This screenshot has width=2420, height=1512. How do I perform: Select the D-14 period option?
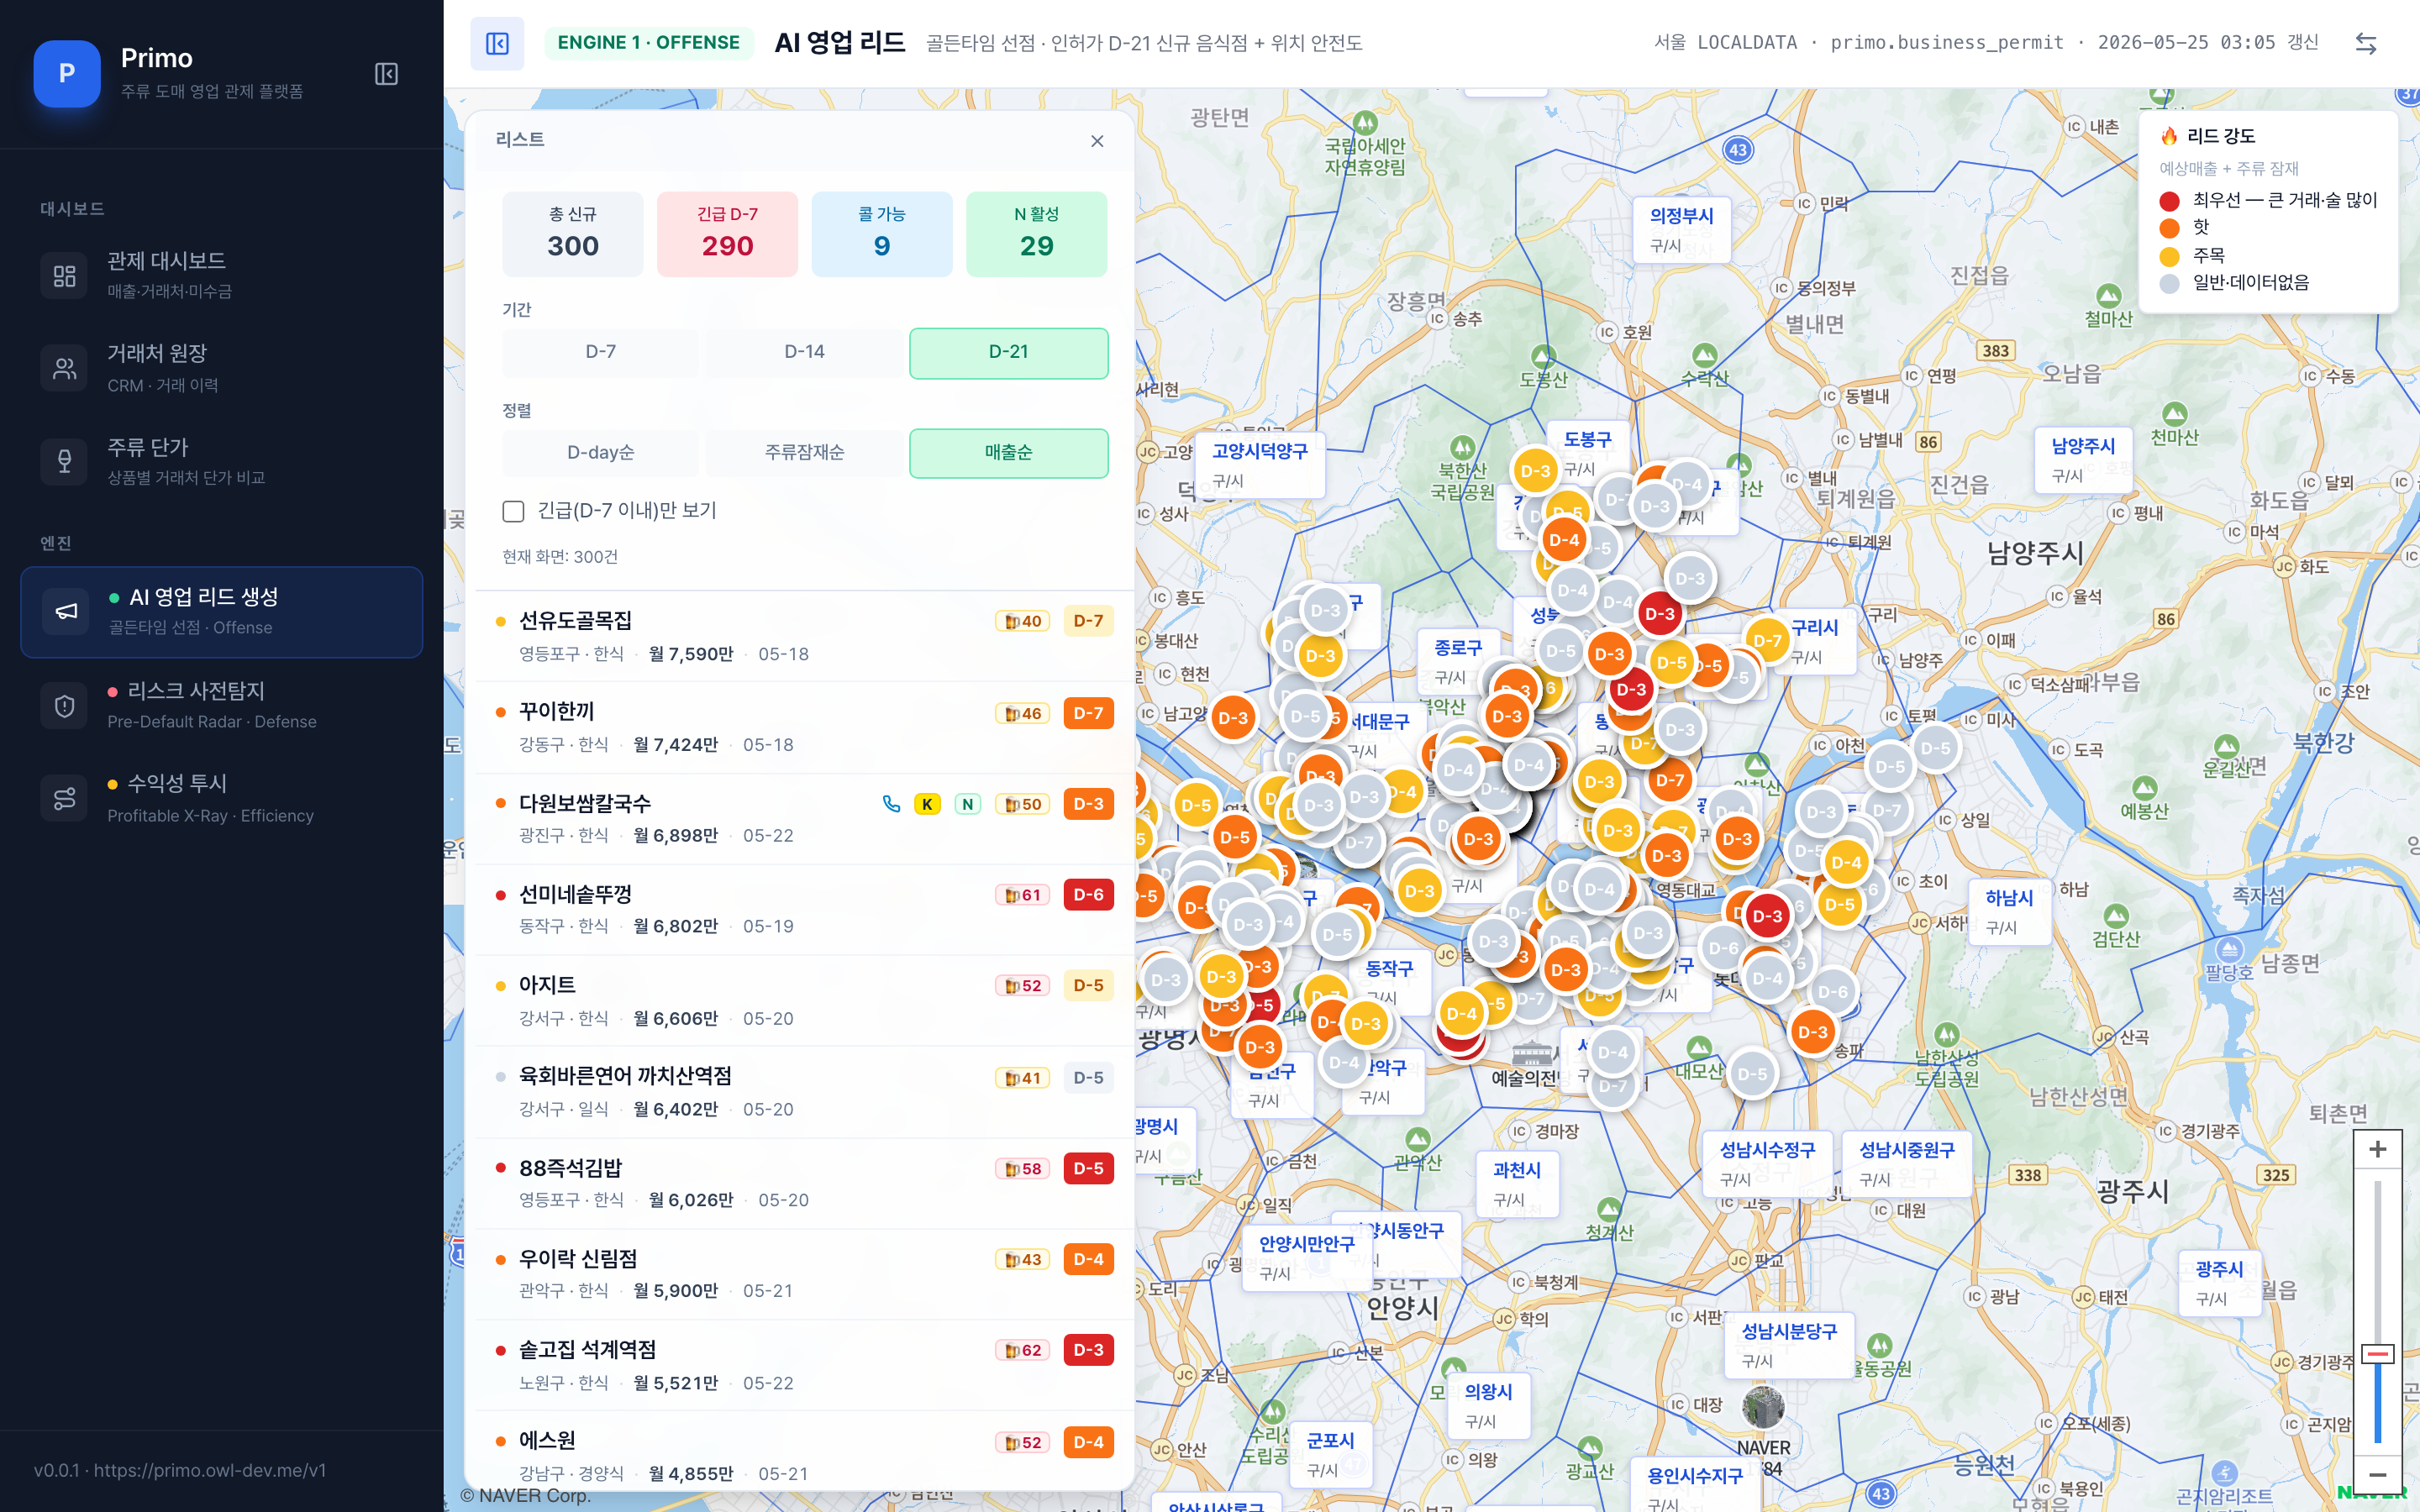(x=804, y=352)
